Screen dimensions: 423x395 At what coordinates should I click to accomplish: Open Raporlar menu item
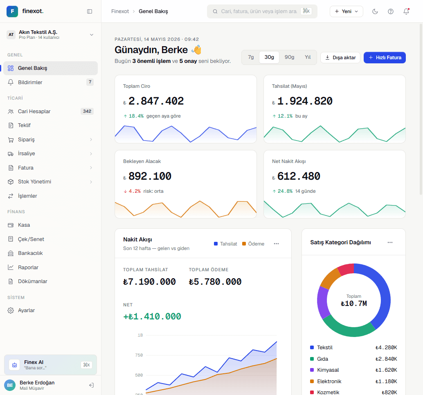click(x=50, y=267)
